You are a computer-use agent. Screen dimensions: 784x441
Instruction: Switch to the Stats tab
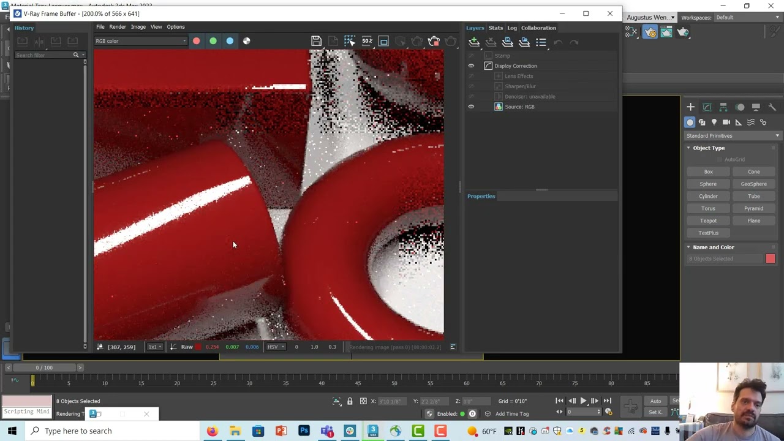[x=496, y=28]
